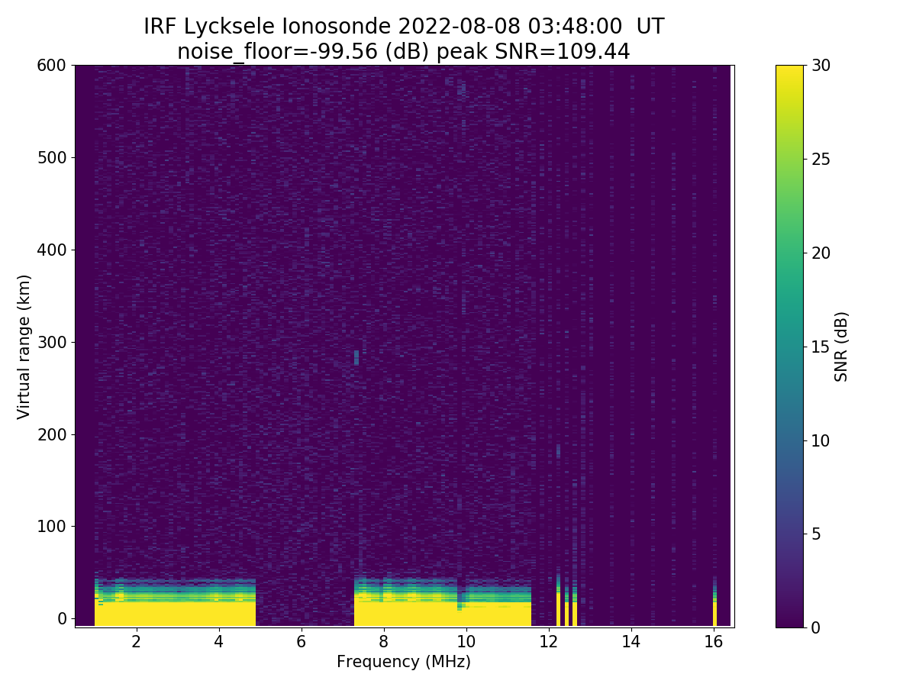Click the faint signal near 12.2 MHz at 180 km

[x=558, y=451]
